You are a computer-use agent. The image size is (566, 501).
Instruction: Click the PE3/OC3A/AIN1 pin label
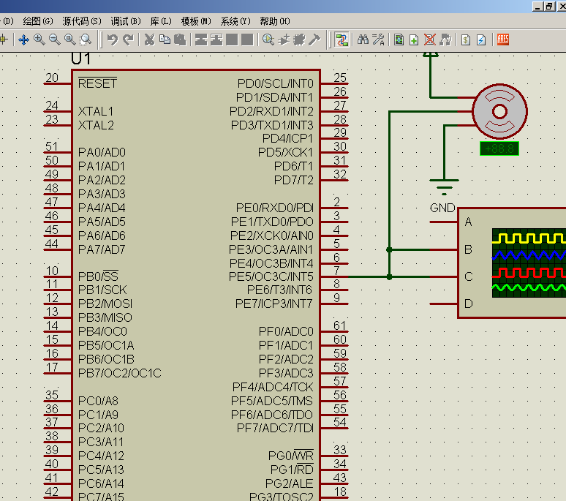pos(271,250)
